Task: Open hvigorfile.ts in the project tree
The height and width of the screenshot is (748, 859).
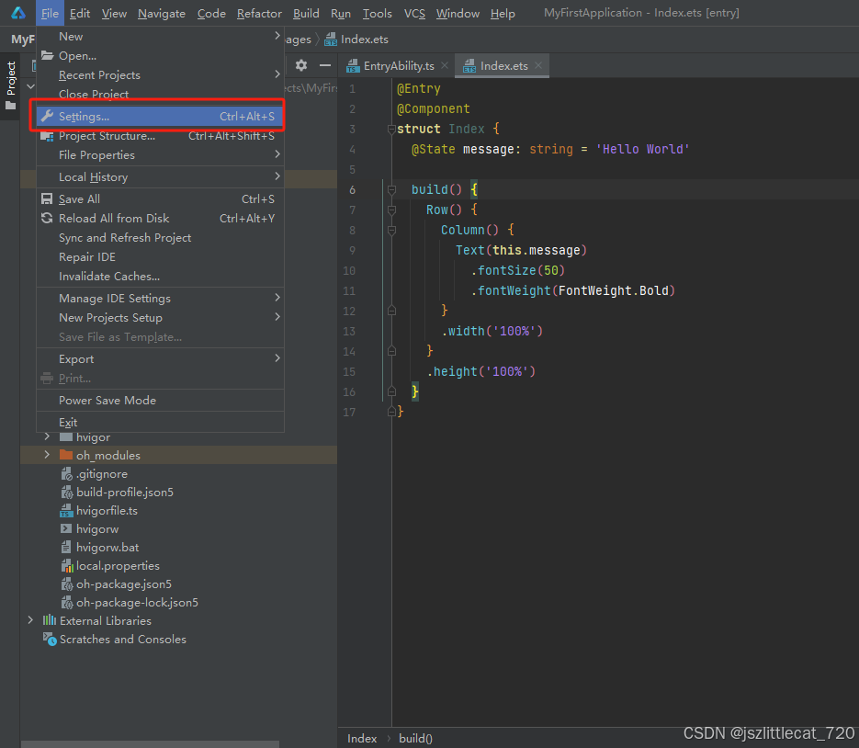Action: click(x=107, y=511)
